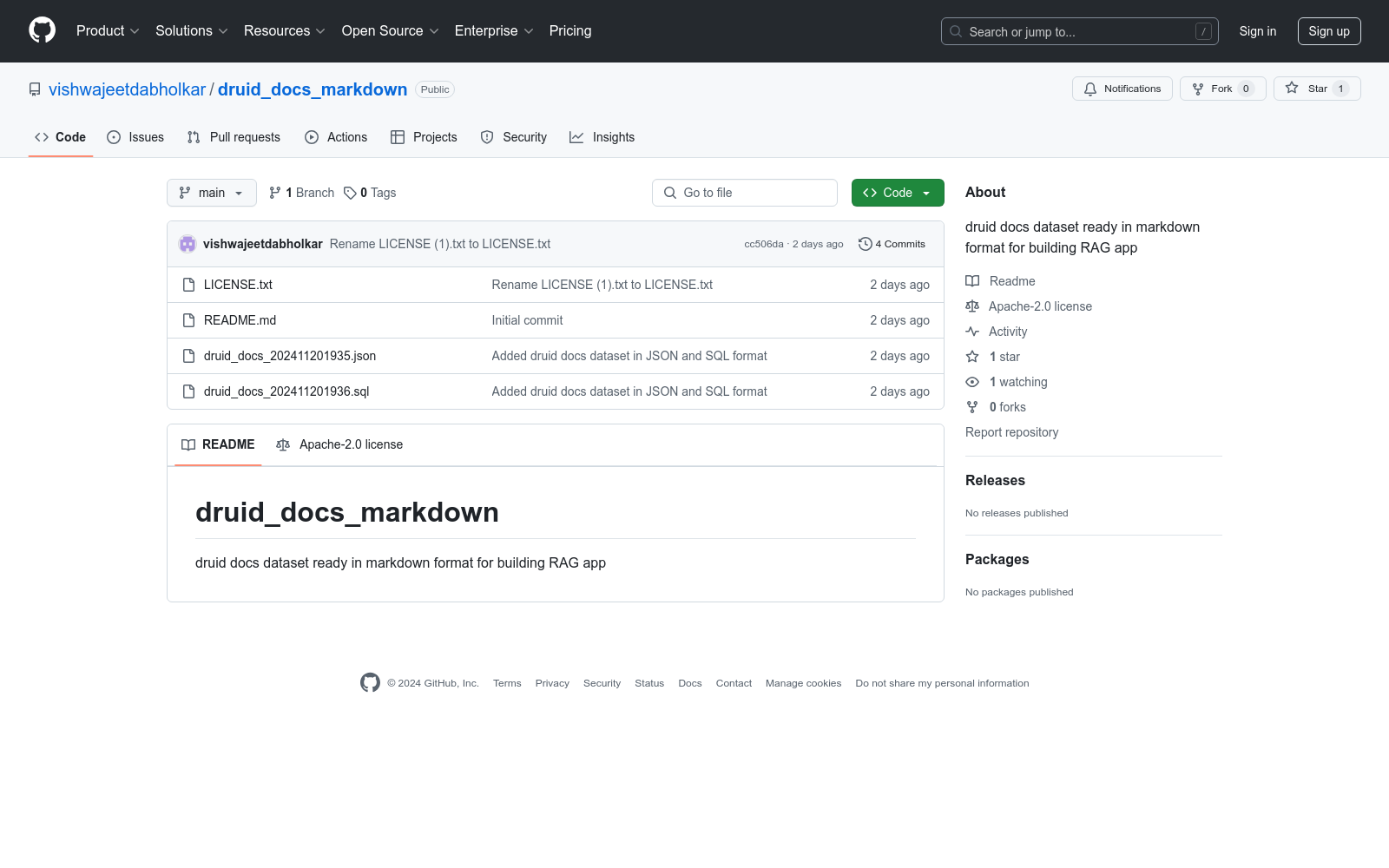Click the magnifier icon in the search box
Image resolution: width=1389 pixels, height=868 pixels.
(956, 31)
